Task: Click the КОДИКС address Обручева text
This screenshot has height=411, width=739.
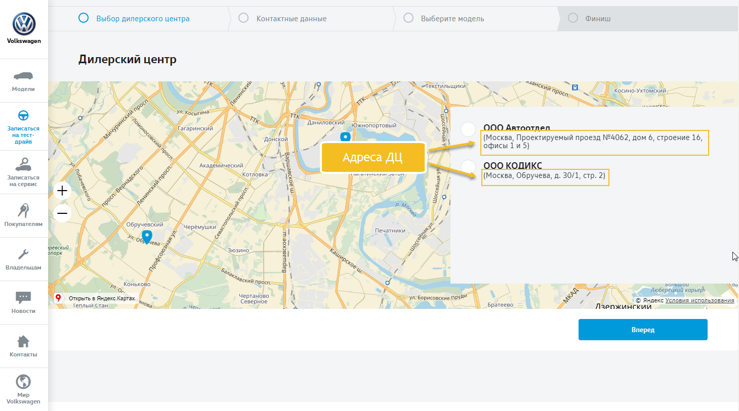Action: [544, 176]
